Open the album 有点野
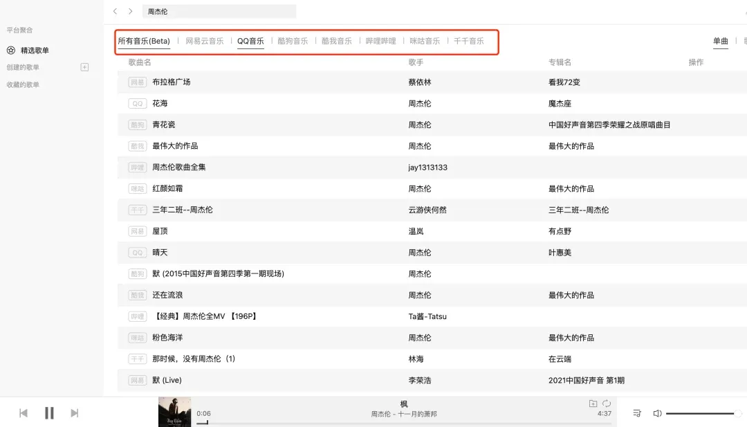Image resolution: width=747 pixels, height=427 pixels. (x=560, y=231)
